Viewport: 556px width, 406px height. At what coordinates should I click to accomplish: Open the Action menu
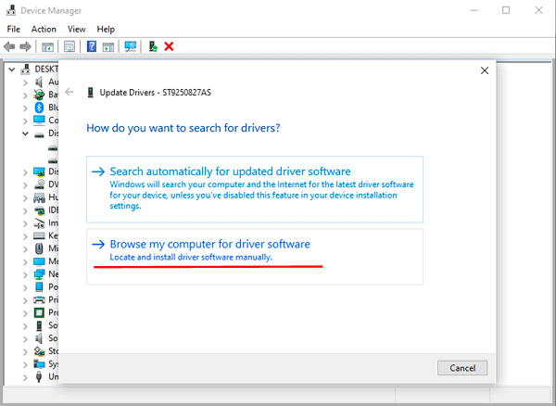tap(44, 29)
